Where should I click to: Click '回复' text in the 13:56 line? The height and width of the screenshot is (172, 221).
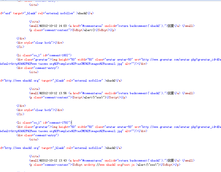[171, 93]
